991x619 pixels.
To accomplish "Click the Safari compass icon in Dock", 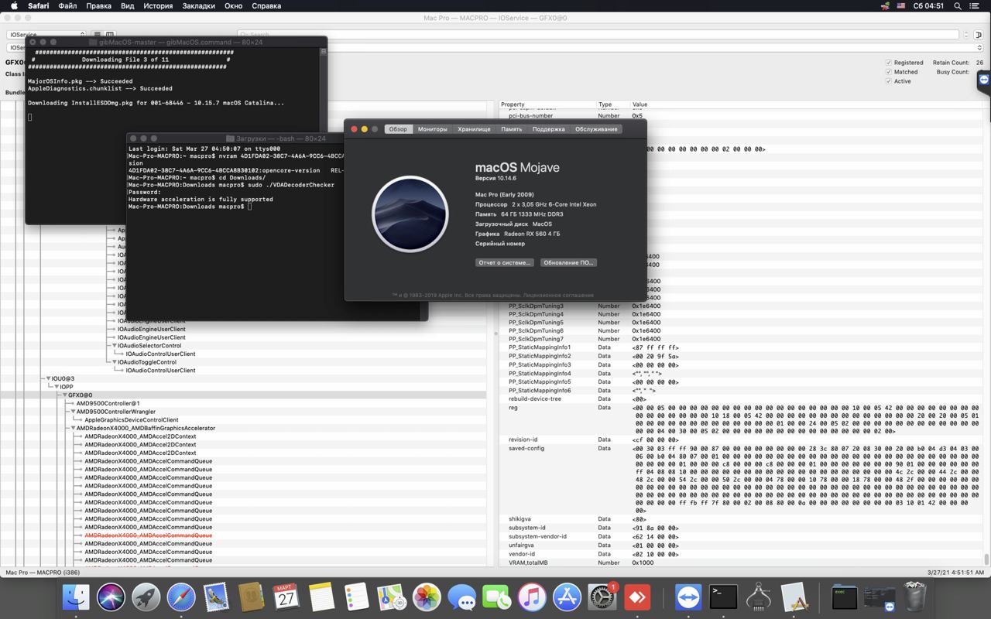I will tap(181, 597).
